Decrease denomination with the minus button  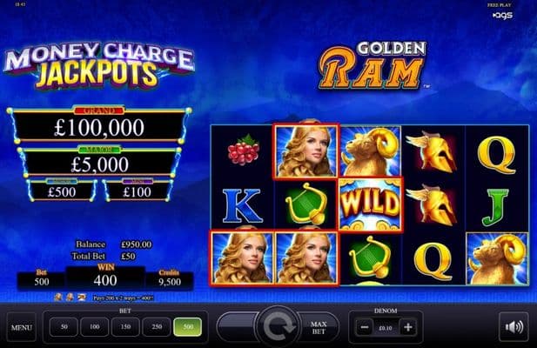click(364, 327)
